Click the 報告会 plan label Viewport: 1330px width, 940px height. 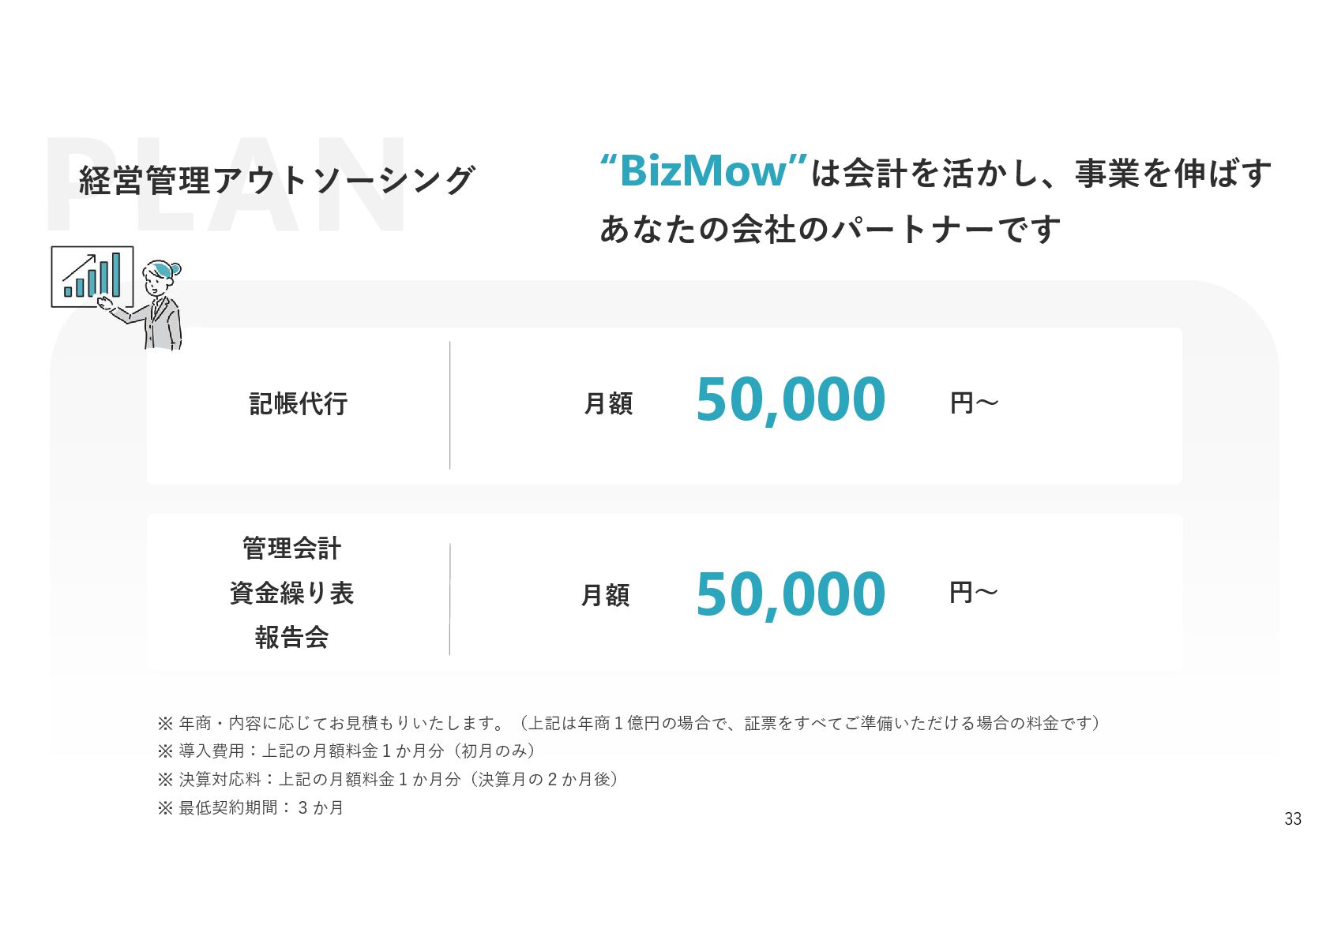tap(291, 637)
